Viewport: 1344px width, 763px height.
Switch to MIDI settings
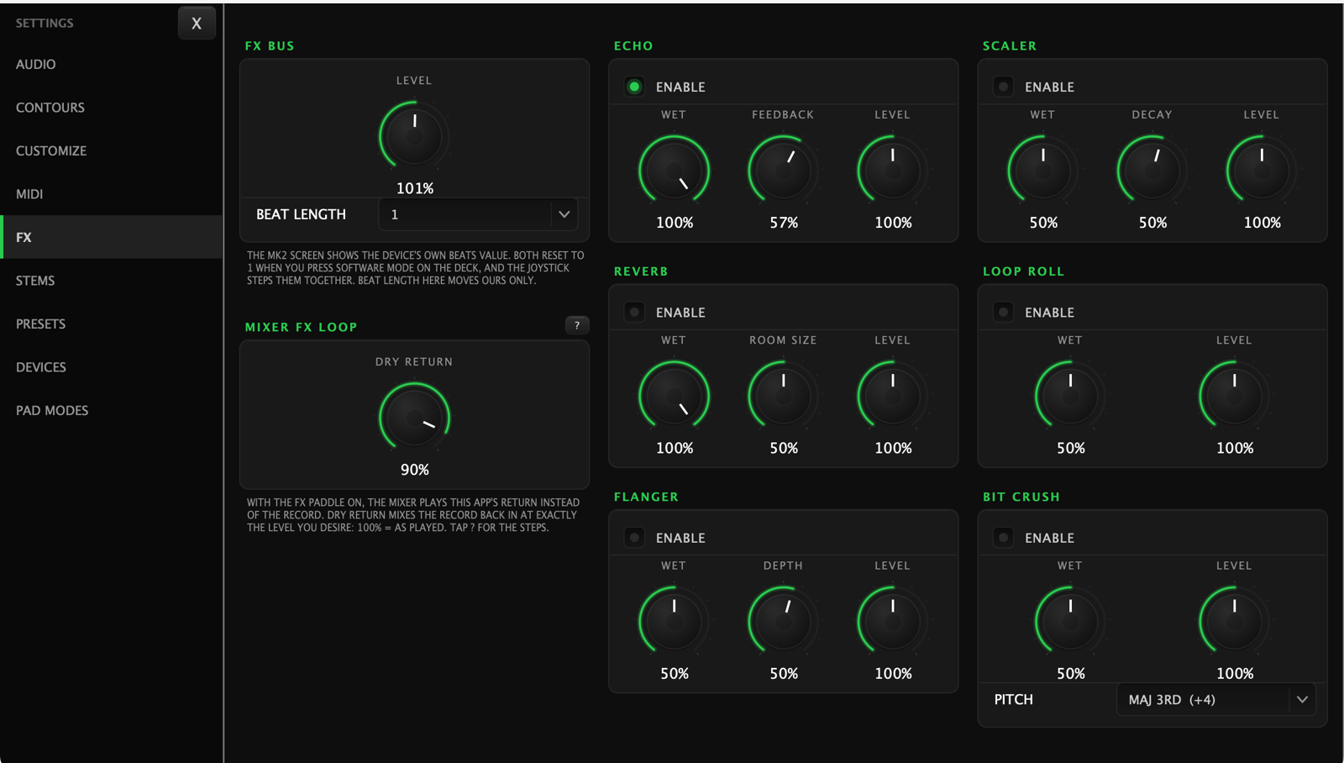click(111, 194)
